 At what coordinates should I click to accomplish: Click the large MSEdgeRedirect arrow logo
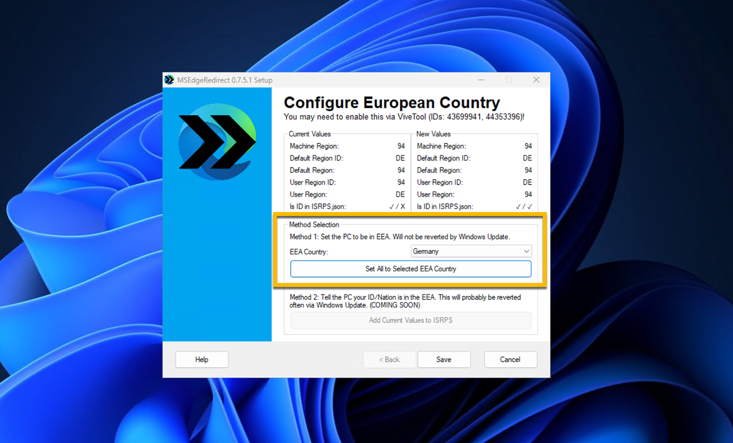click(217, 142)
